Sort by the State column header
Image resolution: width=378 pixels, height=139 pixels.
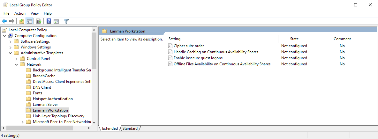(x=294, y=39)
